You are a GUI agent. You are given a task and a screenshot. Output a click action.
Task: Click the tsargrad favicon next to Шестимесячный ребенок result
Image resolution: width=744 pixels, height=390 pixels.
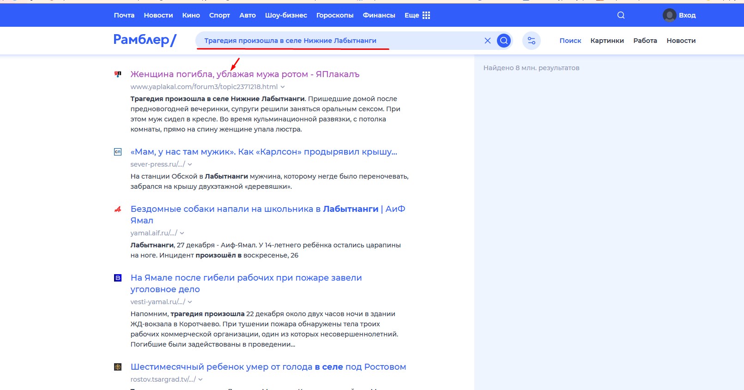pos(118,367)
